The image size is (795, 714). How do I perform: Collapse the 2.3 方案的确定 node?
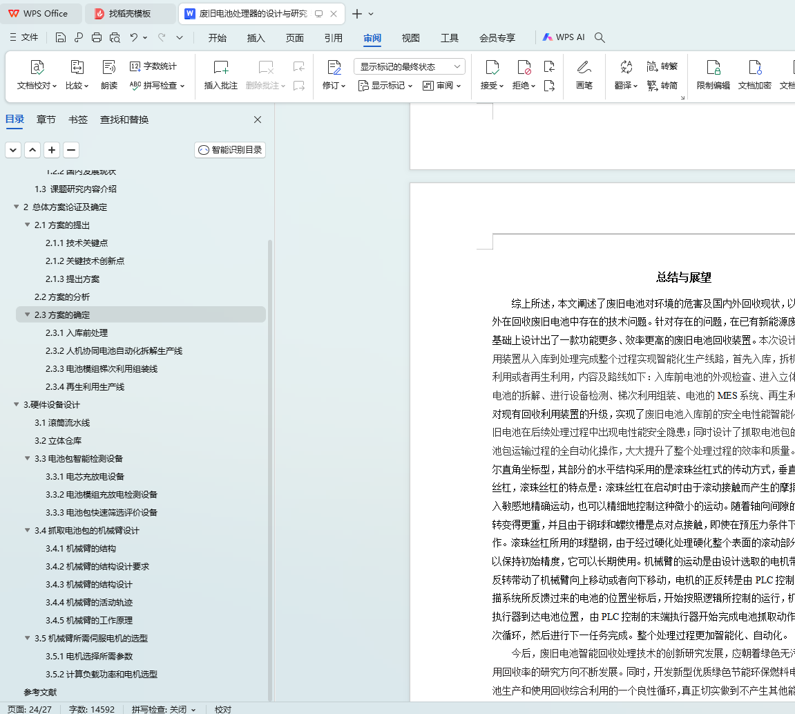point(28,314)
